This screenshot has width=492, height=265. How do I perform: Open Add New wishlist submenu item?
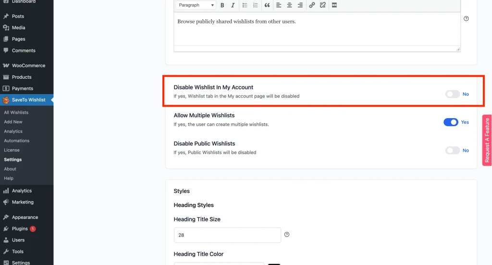pos(13,121)
